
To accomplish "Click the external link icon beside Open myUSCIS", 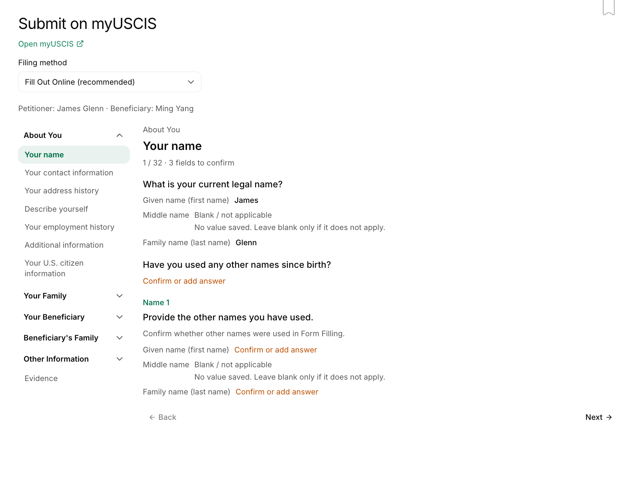I will pos(80,44).
